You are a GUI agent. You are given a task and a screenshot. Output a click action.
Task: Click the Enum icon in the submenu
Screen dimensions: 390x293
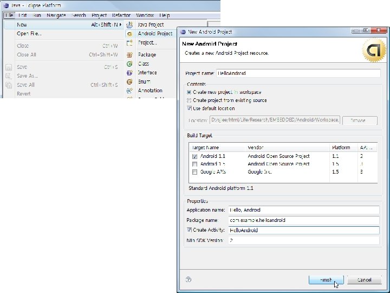(129, 82)
